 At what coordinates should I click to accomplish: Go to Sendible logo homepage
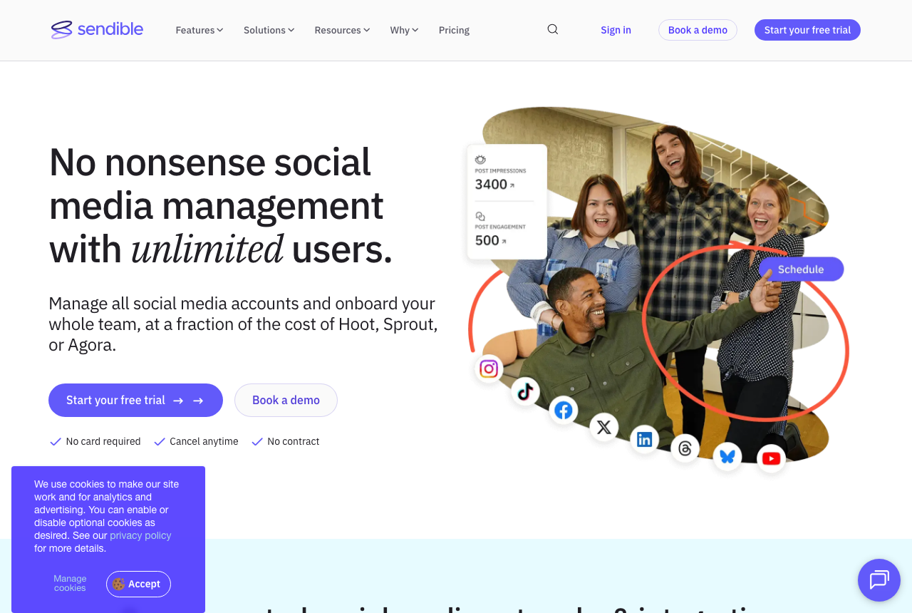97,29
